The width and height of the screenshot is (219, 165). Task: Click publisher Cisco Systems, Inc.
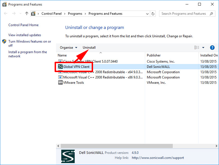(x=161, y=61)
